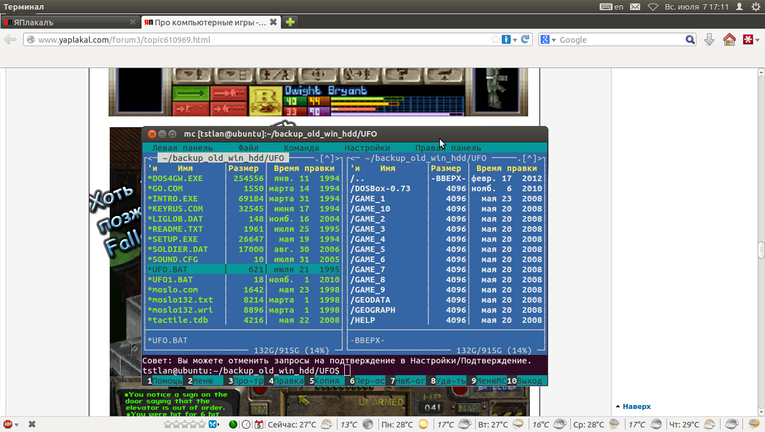Open the 'Файл' menu in mc
The width and height of the screenshot is (765, 432).
(x=248, y=148)
